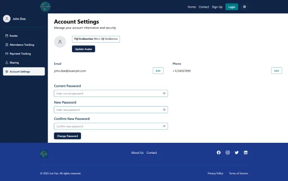Viewport: 288px width, 181px height.
Task: Click the globe language icon in header
Action: pyautogui.click(x=244, y=7)
